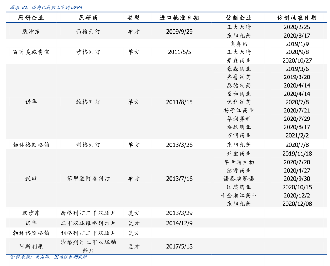
Task: Select the approval date '2020/10/15'
Action: (297, 187)
